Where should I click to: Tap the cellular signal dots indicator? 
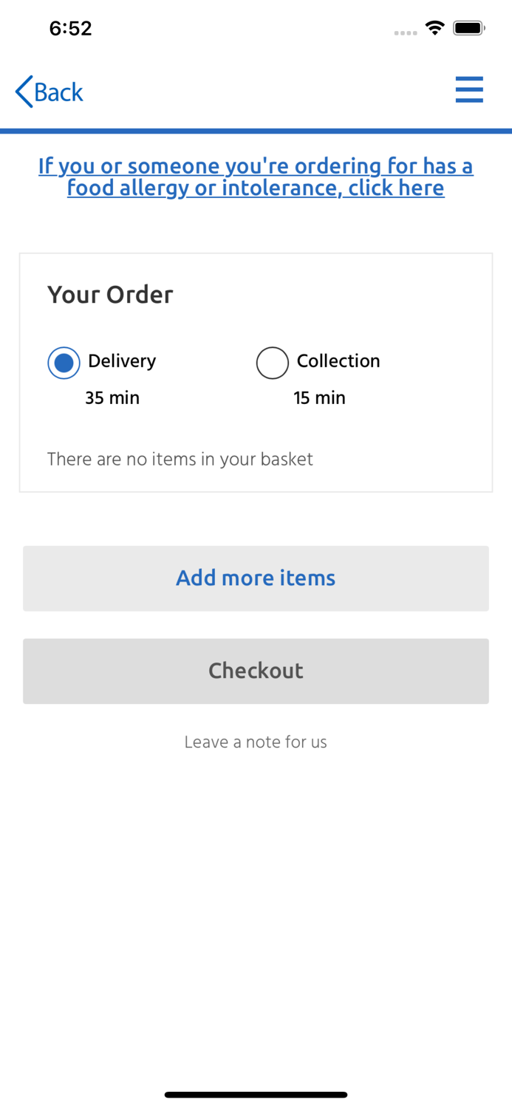[x=406, y=33]
